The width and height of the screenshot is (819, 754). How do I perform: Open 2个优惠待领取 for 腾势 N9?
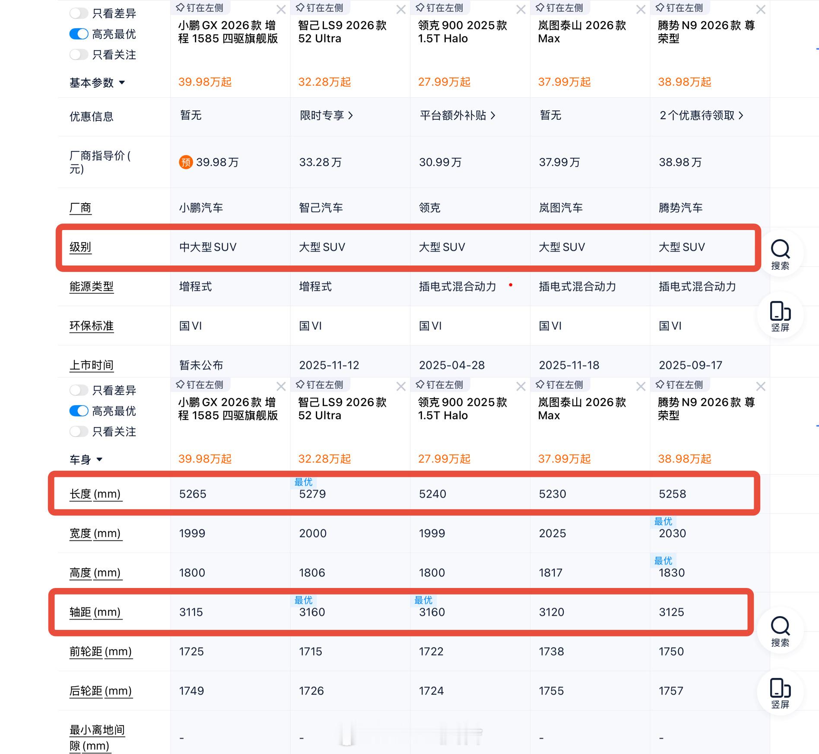click(702, 115)
